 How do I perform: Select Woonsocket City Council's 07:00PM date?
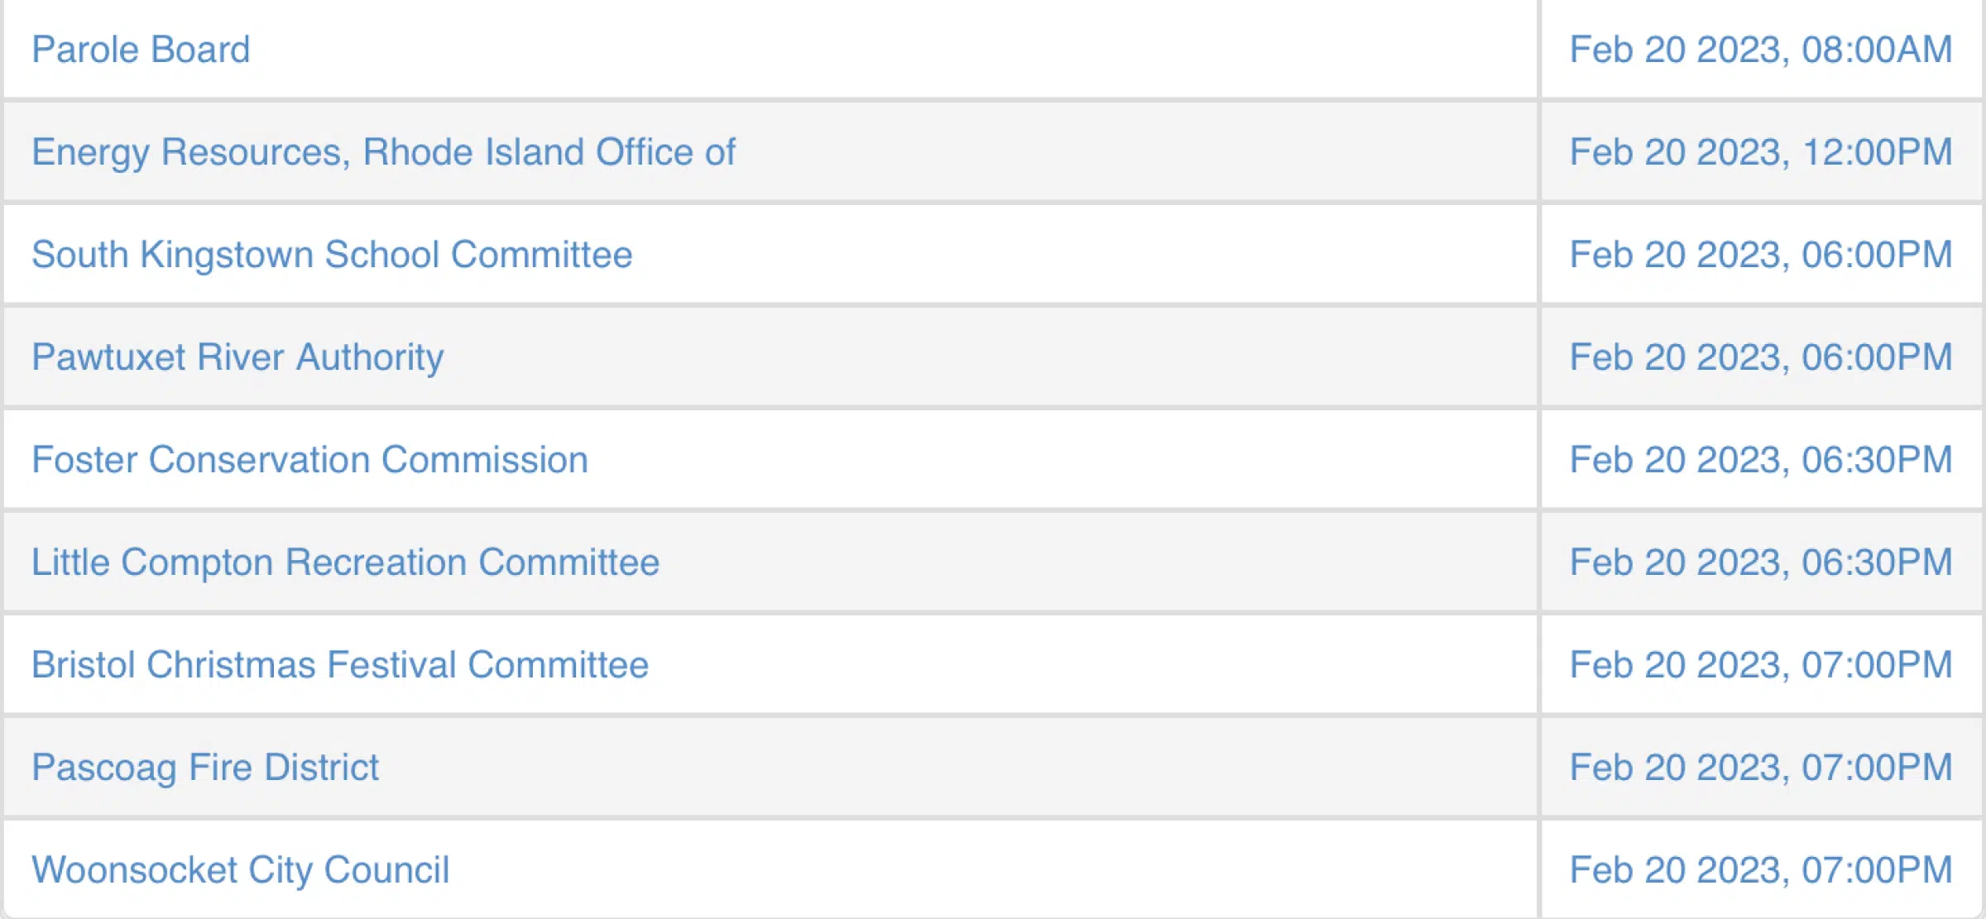click(x=1760, y=870)
